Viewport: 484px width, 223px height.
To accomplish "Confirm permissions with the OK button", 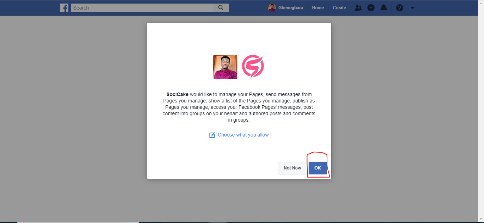I will pos(317,168).
